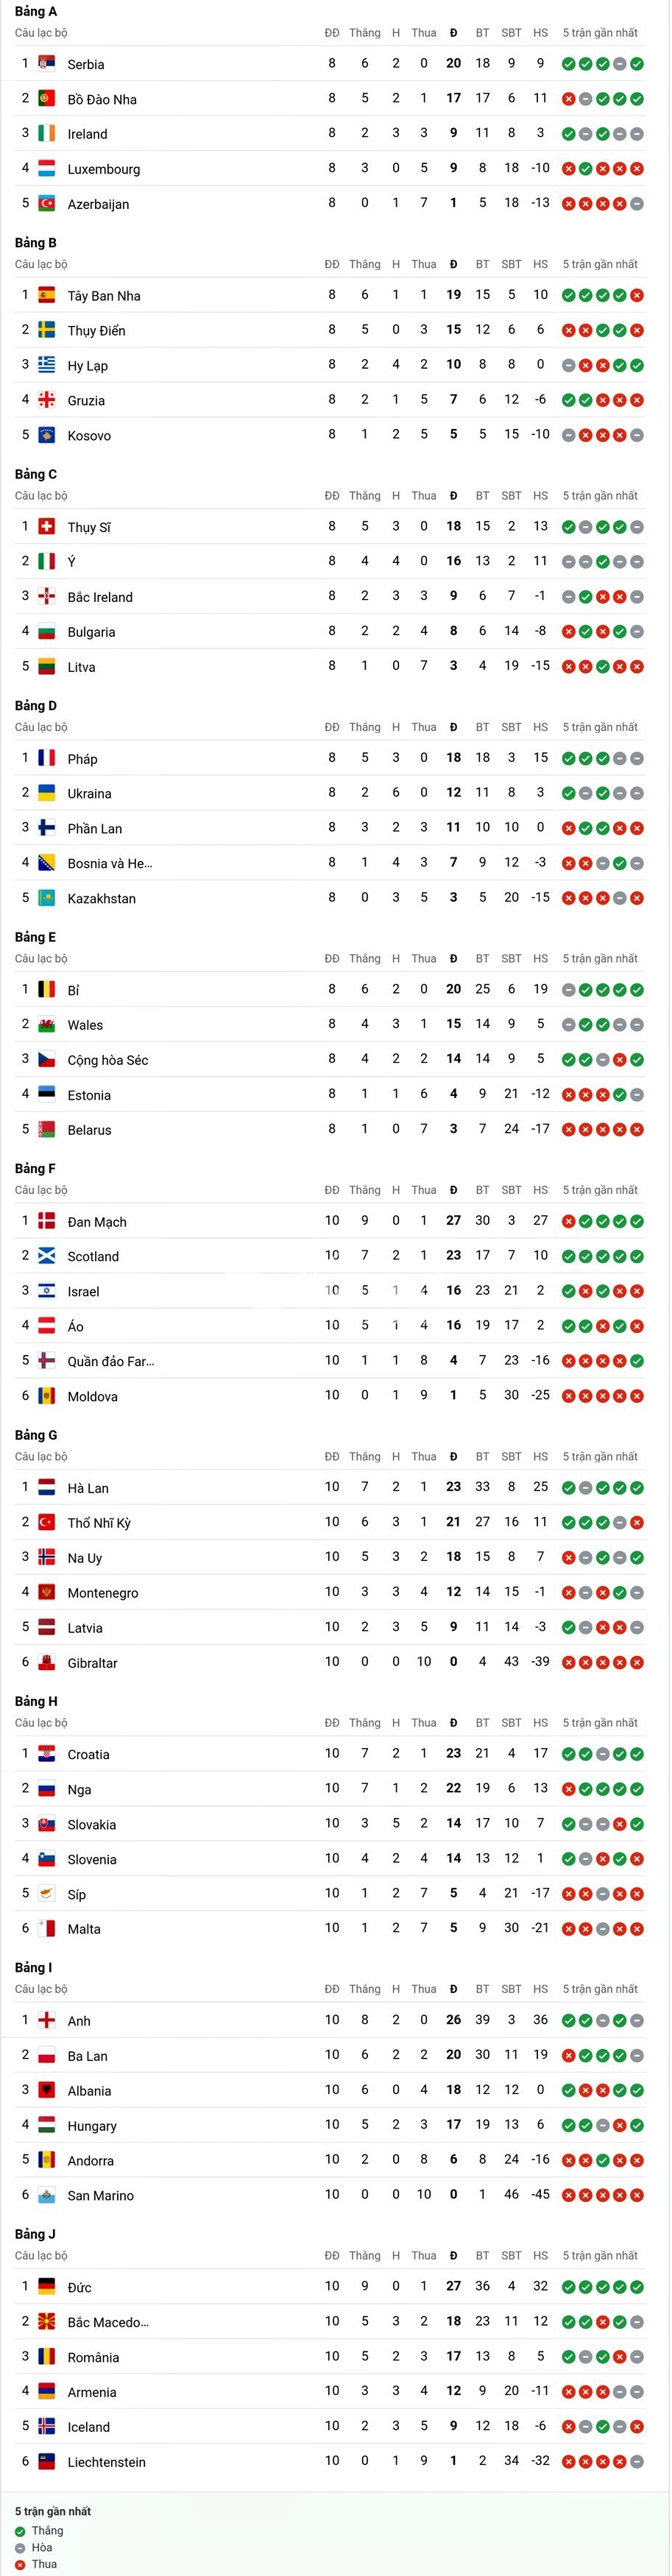Click the Serbia flag icon

46,64
